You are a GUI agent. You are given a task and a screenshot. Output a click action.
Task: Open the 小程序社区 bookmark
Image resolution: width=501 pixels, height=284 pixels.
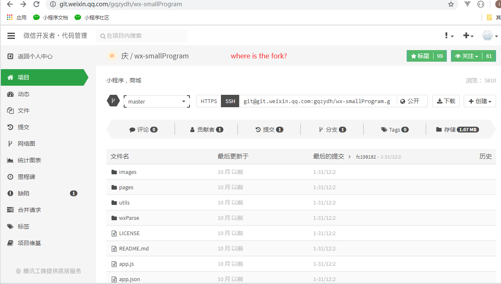pos(91,17)
